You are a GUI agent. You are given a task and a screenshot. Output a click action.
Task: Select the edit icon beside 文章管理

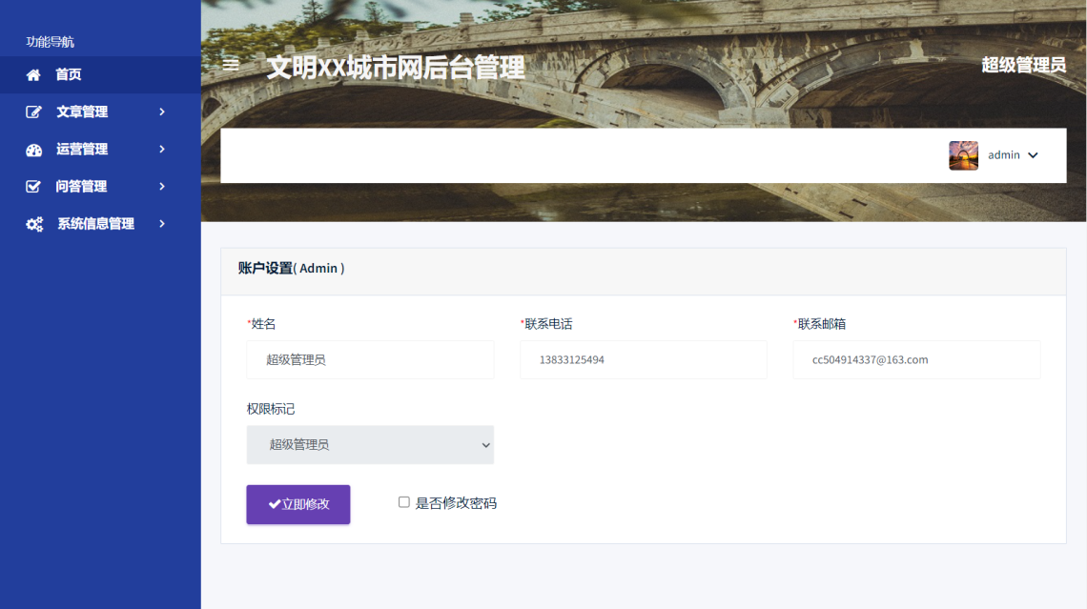[32, 112]
